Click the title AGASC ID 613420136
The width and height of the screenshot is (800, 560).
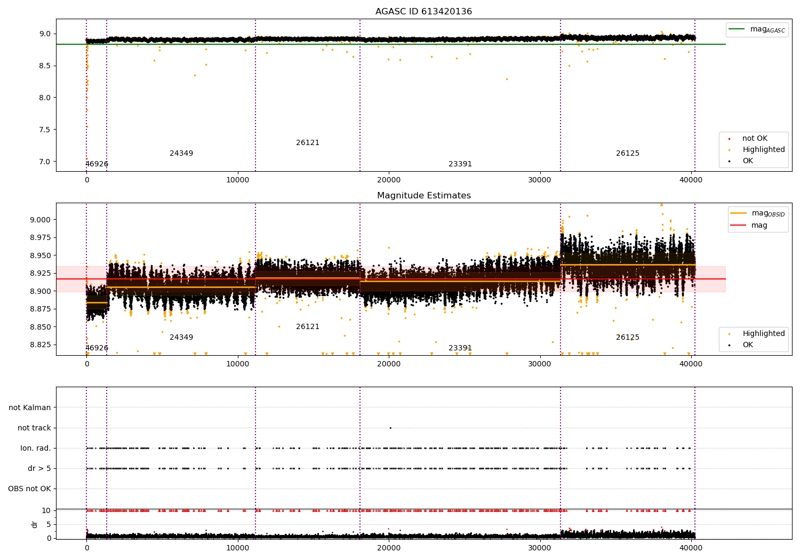(423, 12)
